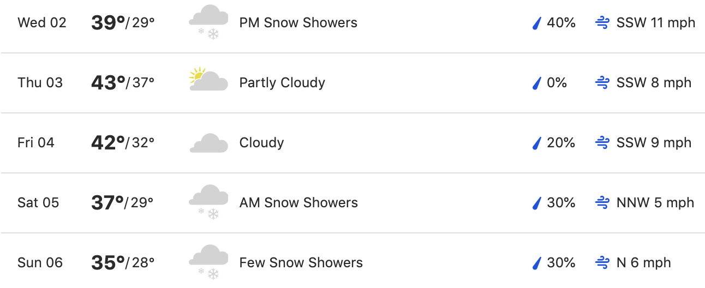Click the snow cloud icon for Wed 02
705x288 pixels.
pos(208,22)
